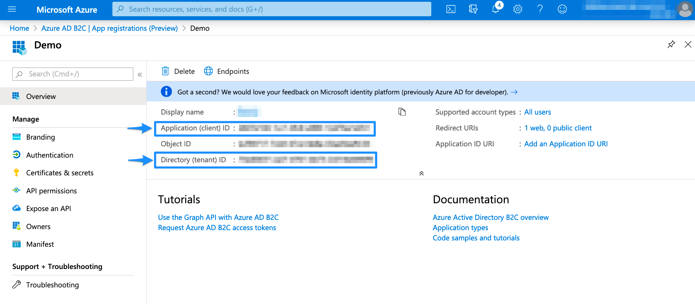Open the Request Azure AD B2C access tokens link
This screenshot has width=695, height=304.
[x=217, y=228]
